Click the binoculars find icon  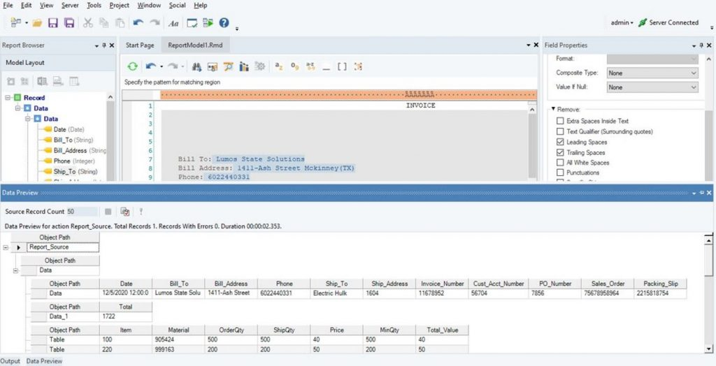(196, 66)
